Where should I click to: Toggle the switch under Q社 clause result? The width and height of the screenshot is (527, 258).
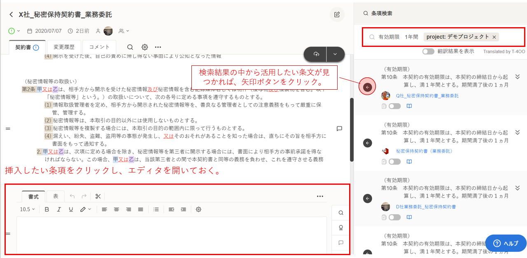394,106
